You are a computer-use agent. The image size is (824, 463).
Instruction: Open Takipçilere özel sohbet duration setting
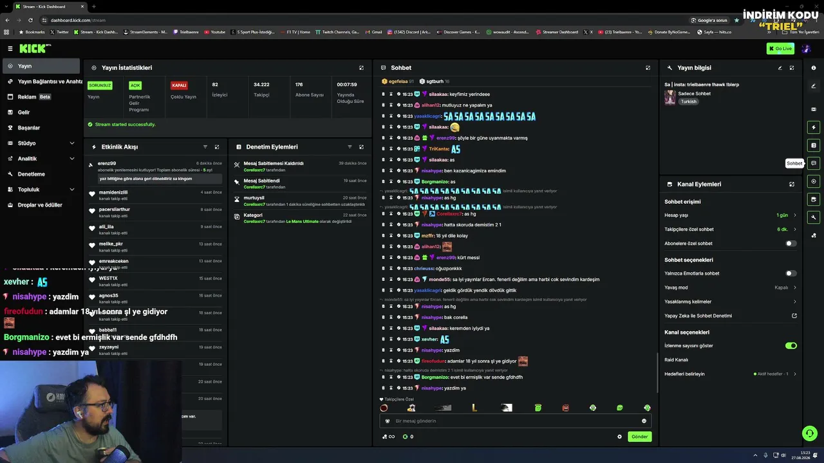730,230
